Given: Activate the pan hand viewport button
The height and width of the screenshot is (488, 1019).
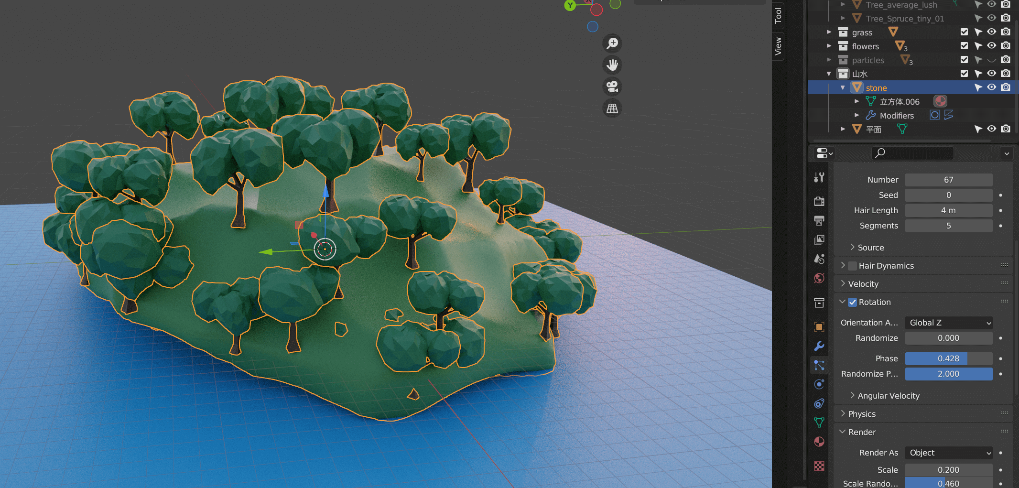Looking at the screenshot, I should [612, 65].
